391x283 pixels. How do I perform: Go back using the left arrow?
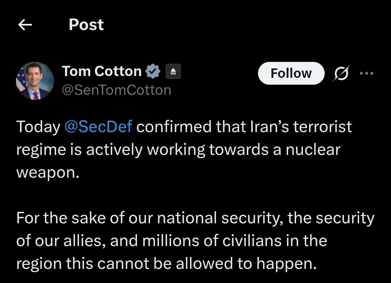point(25,25)
